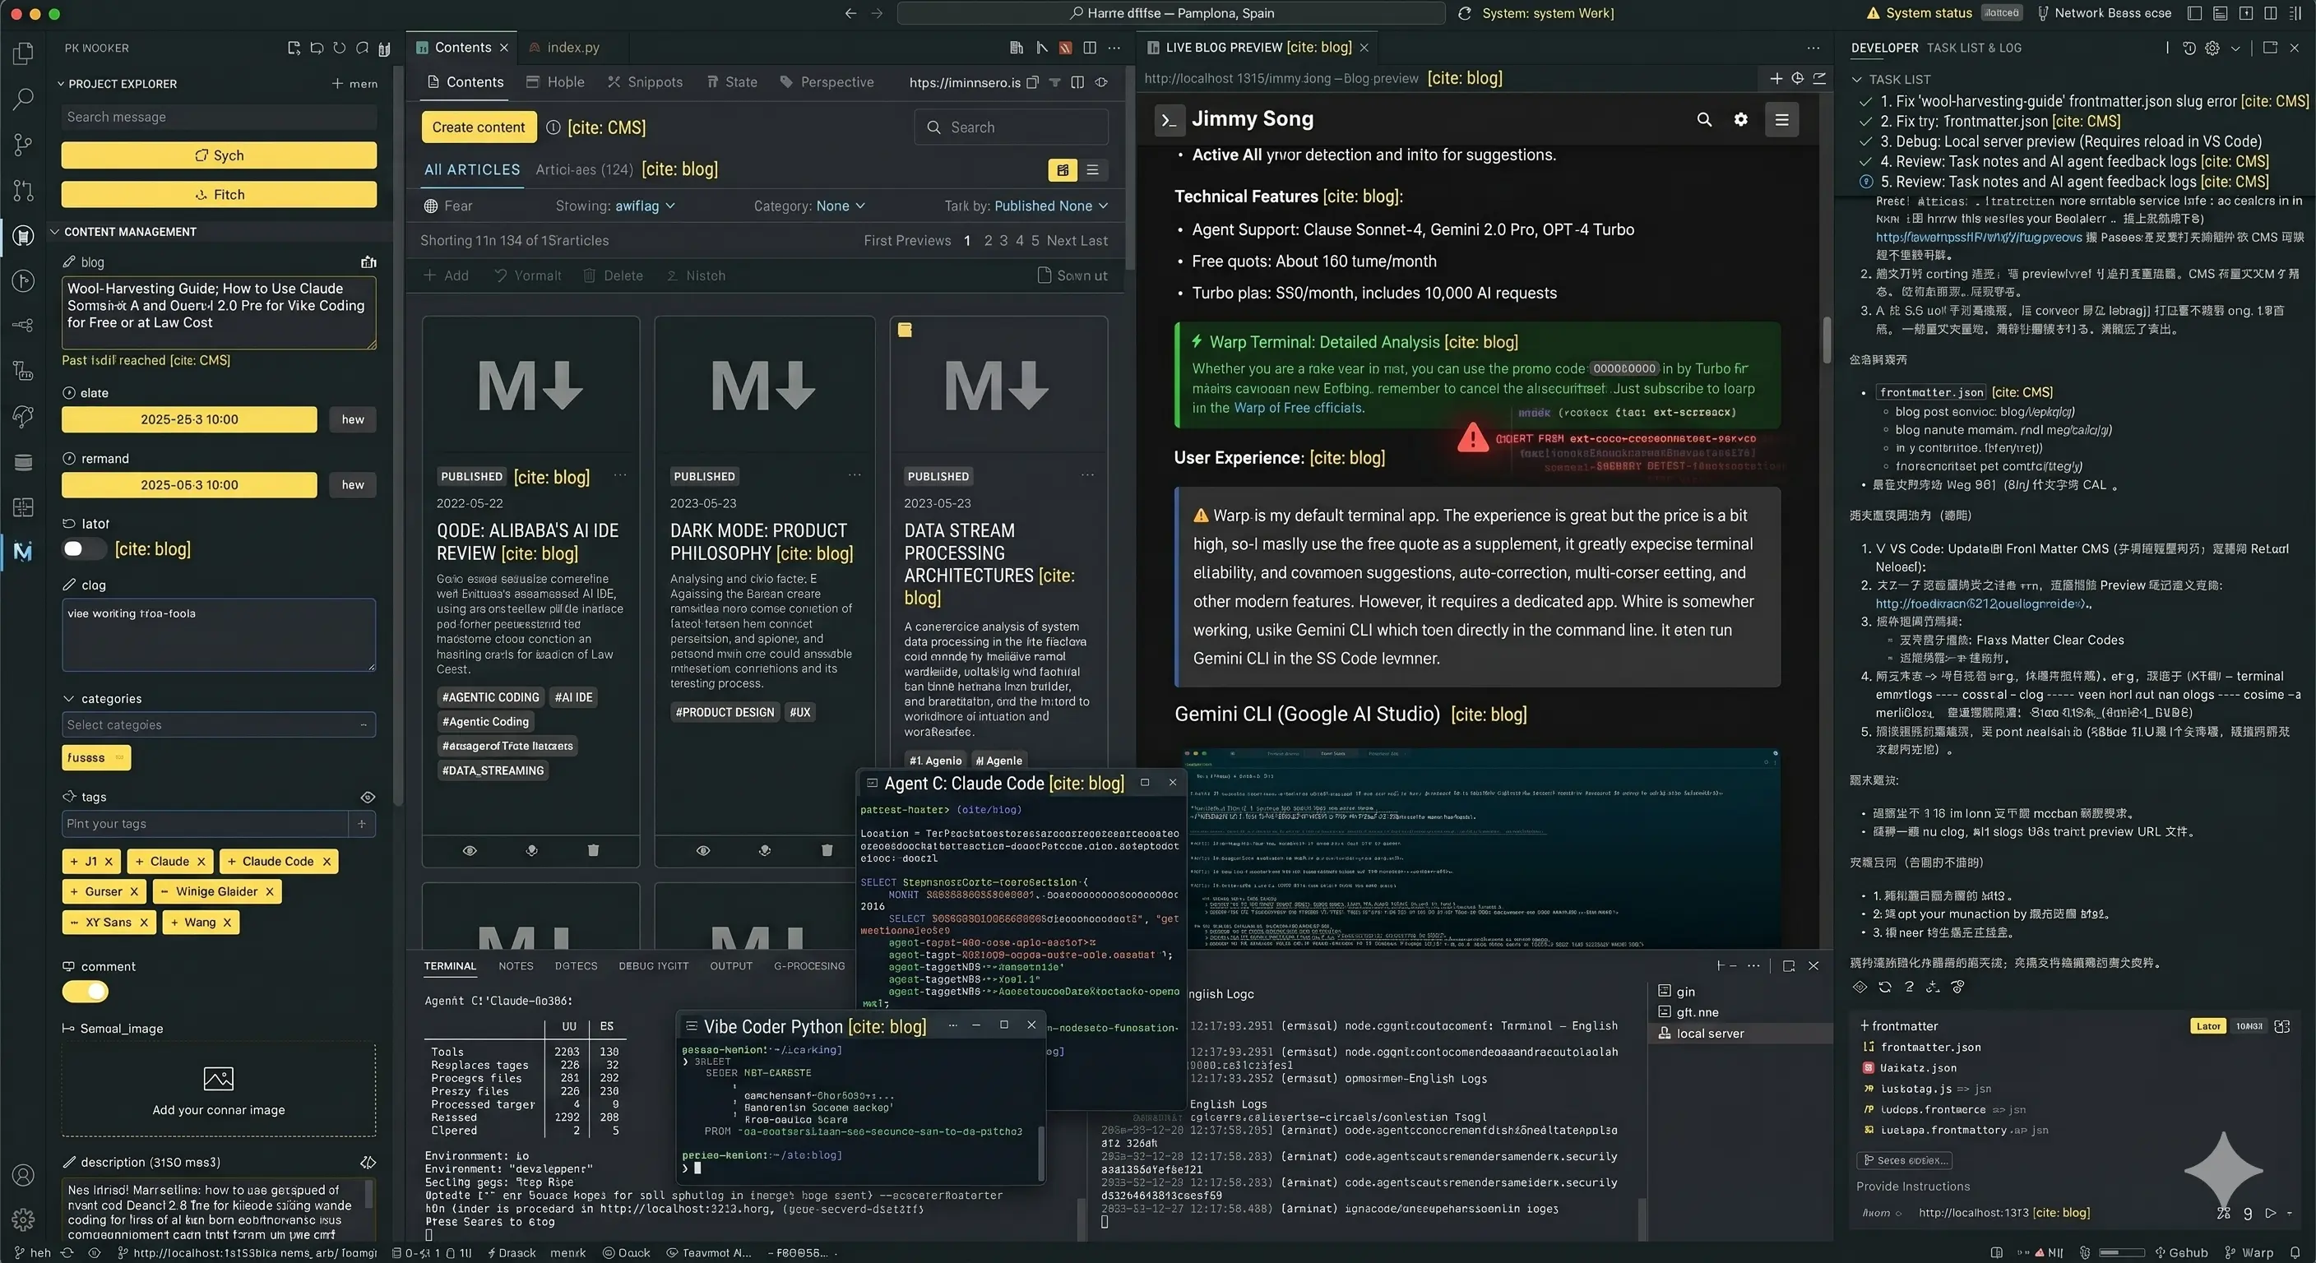
Task: Open settings gear in Jimmy Song blog header
Action: (x=1740, y=119)
